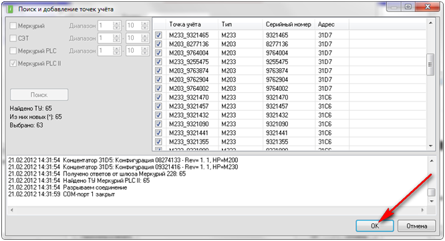This screenshot has height=241, width=445.
Task: Click the Меркурий range start stepper arrows
Action: pos(117,25)
